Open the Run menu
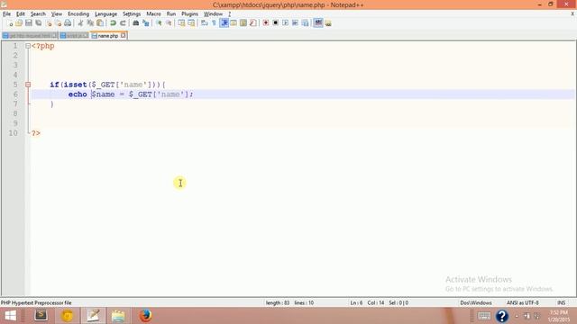This screenshot has width=577, height=324. (x=171, y=14)
